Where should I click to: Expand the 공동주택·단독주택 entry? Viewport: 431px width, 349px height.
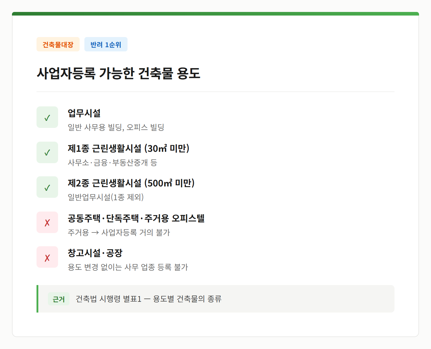136,218
